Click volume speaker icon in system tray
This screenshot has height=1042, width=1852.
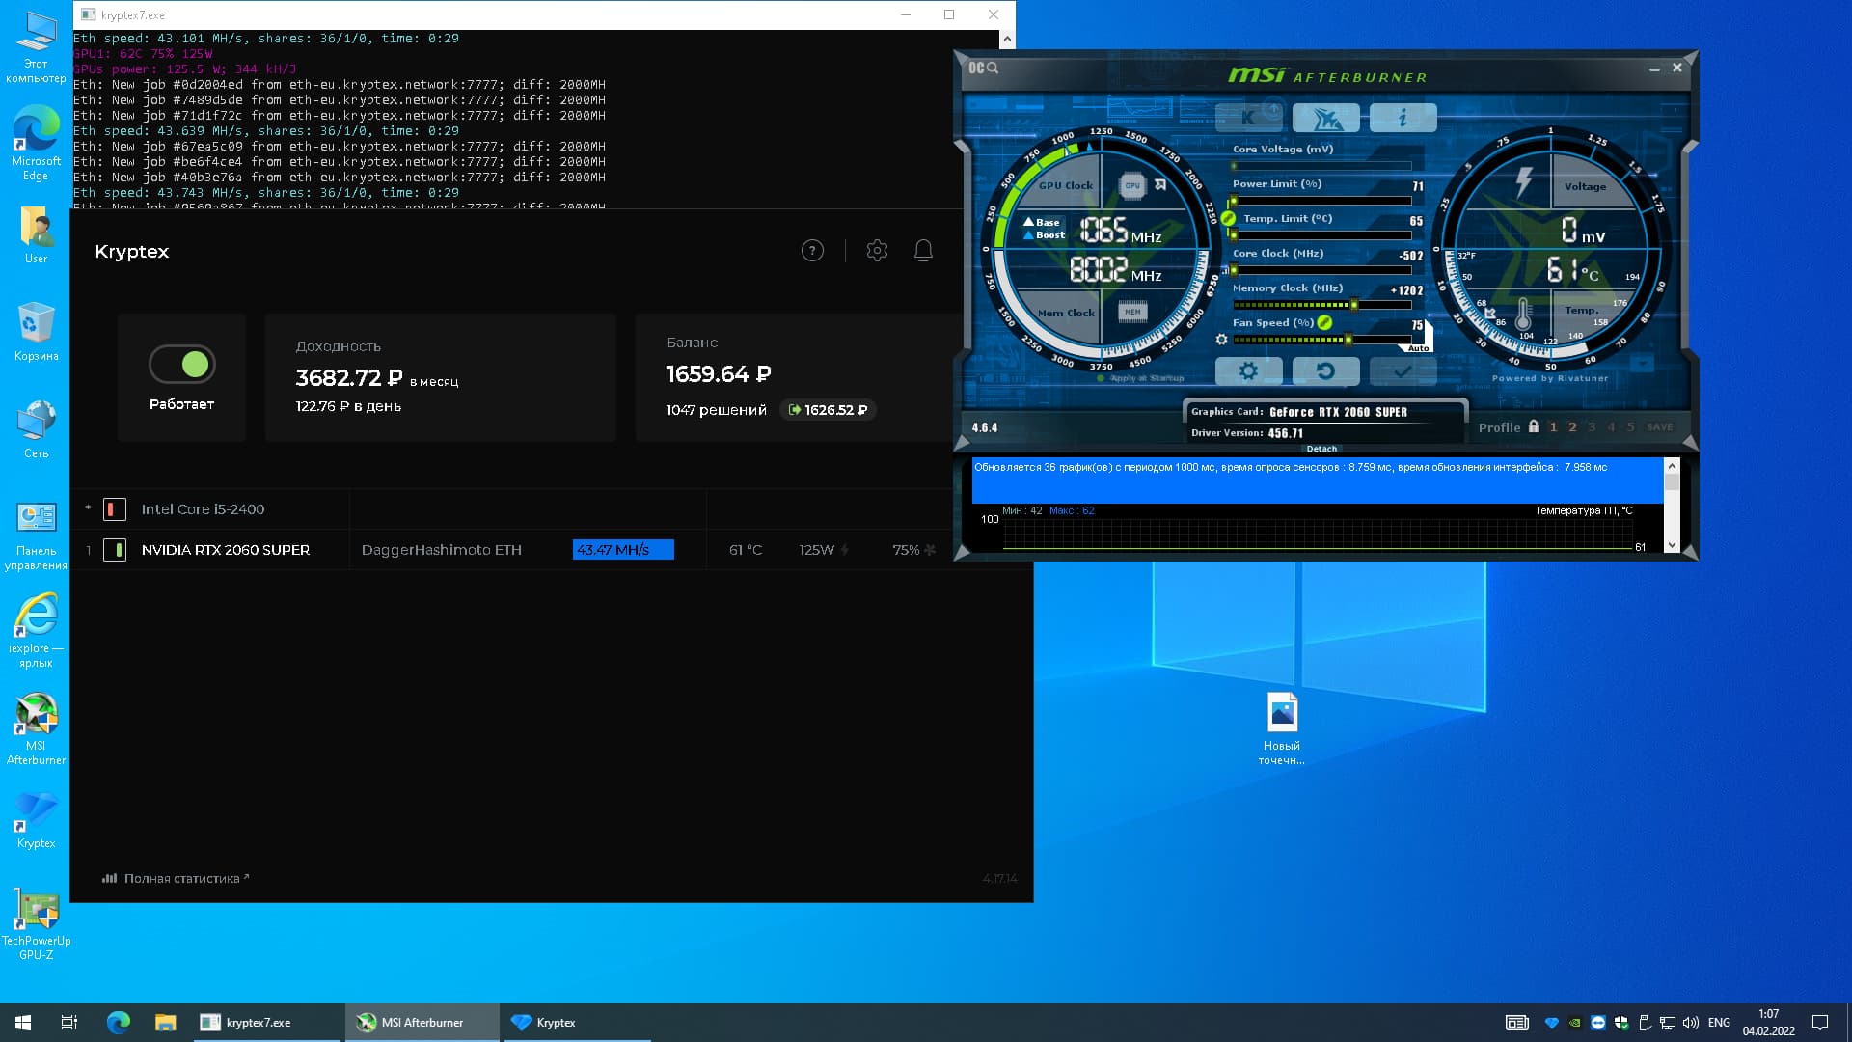click(x=1690, y=1023)
